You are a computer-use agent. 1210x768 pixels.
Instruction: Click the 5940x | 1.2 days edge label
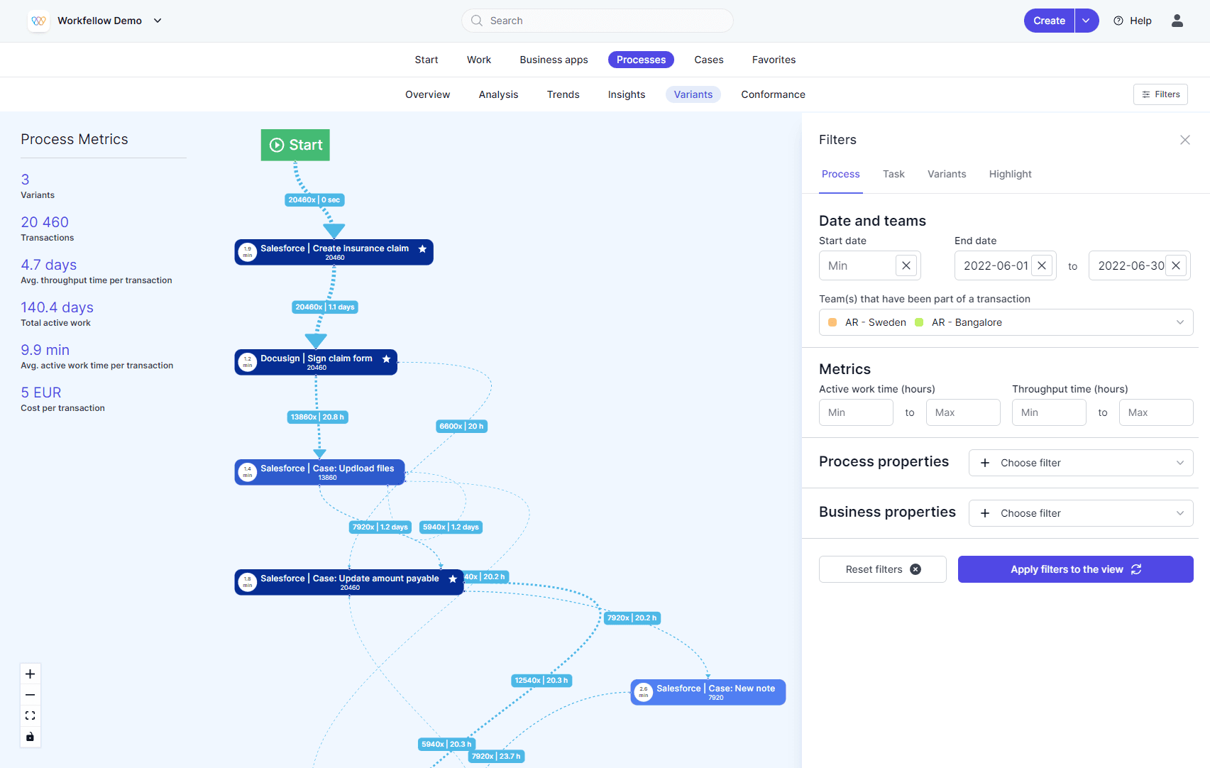click(x=451, y=527)
